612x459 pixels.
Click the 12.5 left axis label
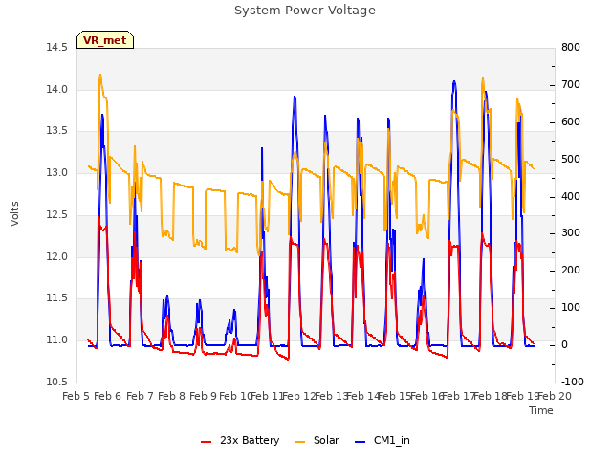tap(57, 214)
